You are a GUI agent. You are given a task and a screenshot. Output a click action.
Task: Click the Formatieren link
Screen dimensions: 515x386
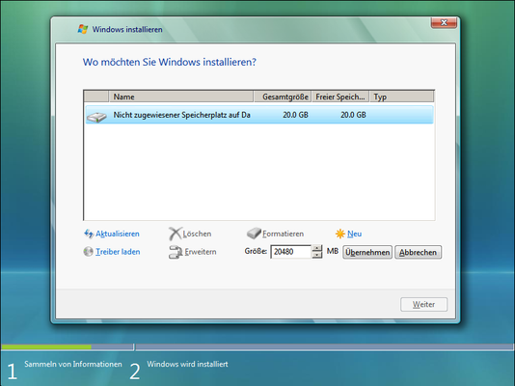[x=284, y=234]
